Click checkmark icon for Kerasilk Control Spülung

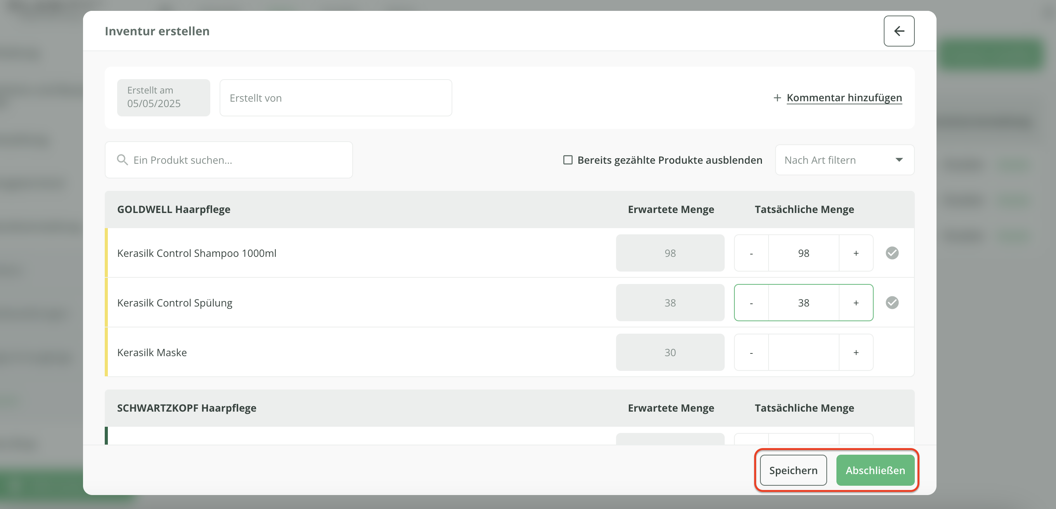point(892,303)
